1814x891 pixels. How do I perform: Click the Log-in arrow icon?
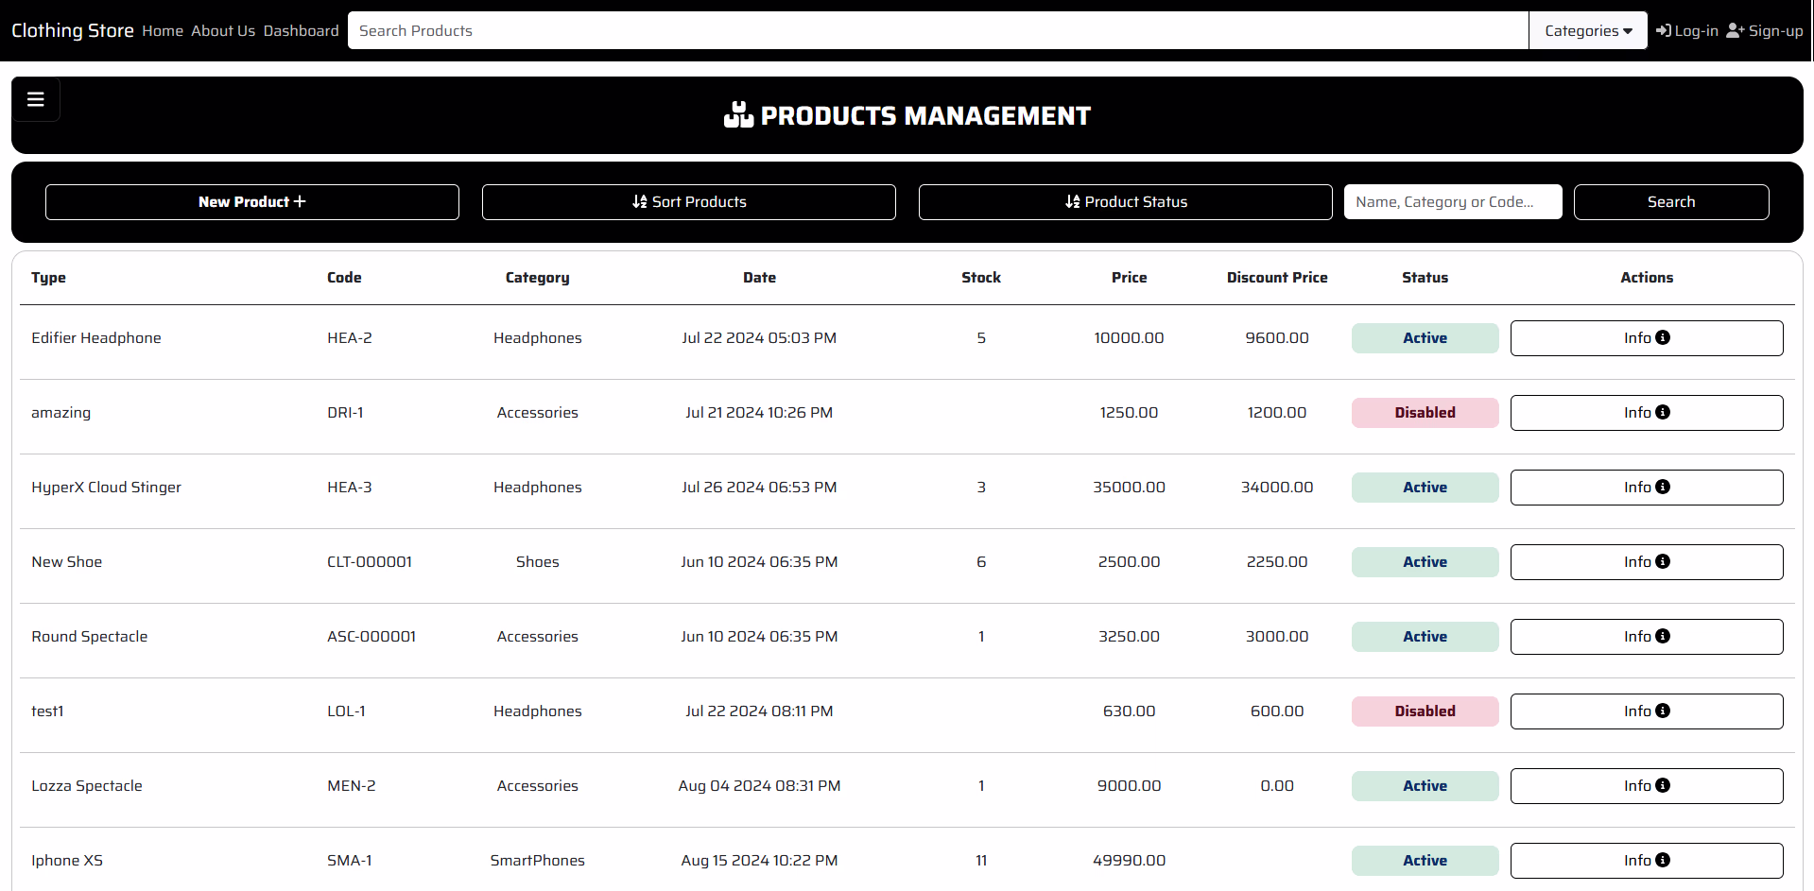pyautogui.click(x=1664, y=30)
